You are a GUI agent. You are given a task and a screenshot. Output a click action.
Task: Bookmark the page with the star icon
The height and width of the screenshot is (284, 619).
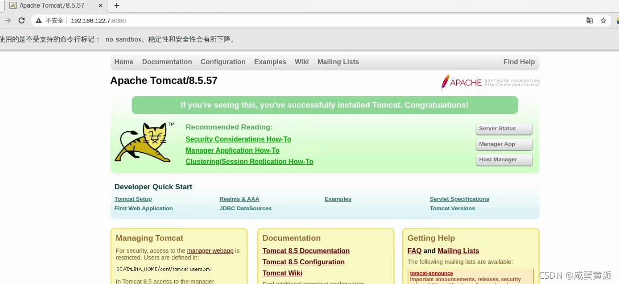[x=603, y=21]
